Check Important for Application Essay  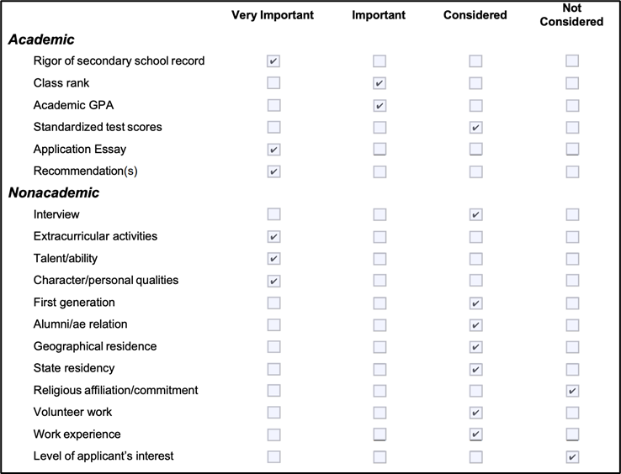379,149
